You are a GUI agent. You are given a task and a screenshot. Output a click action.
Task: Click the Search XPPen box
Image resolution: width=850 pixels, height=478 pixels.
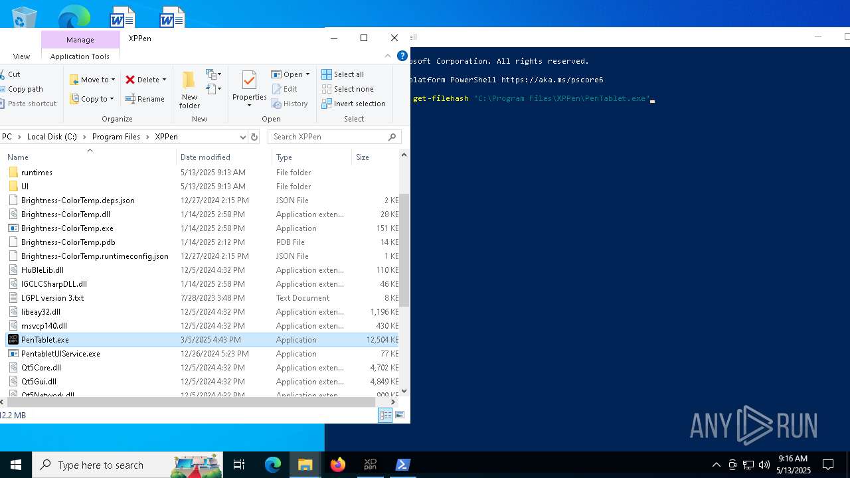(334, 137)
